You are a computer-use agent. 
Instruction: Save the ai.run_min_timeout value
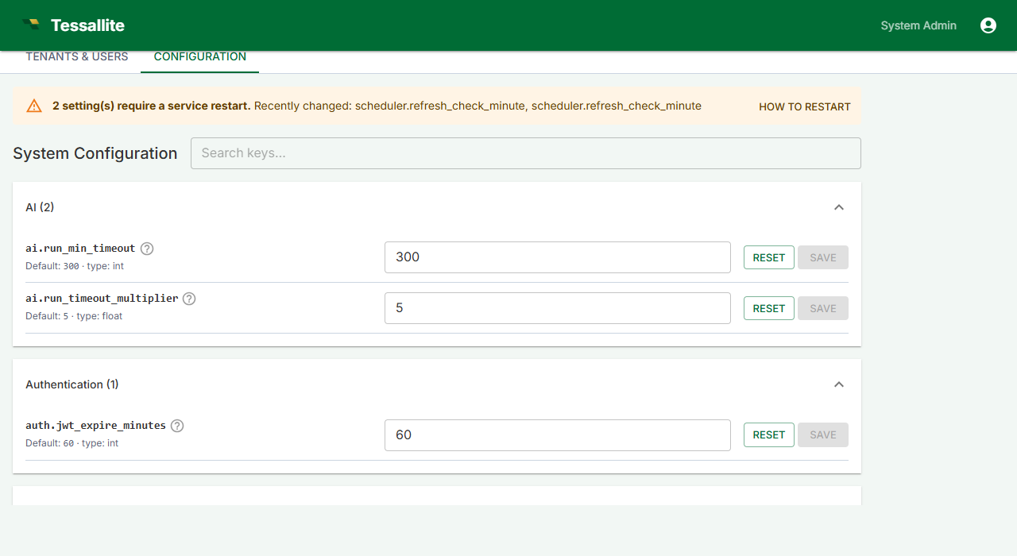(x=823, y=257)
